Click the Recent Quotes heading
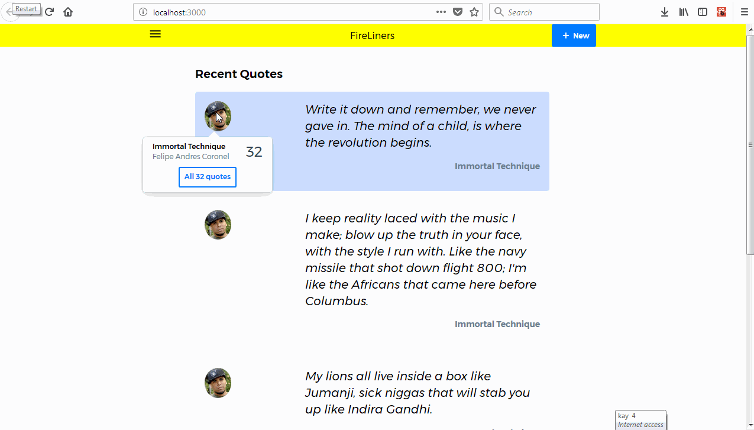 (239, 74)
